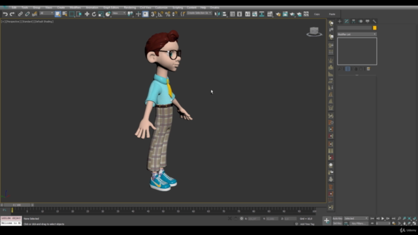Screen dimensions: 418x235
Task: Activate the Select and Scale tool
Action: click(x=101, y=14)
